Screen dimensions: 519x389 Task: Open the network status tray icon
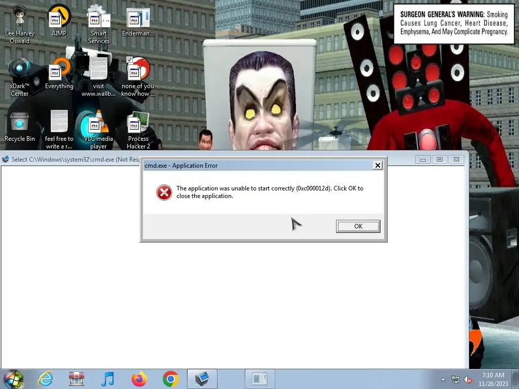tap(456, 380)
